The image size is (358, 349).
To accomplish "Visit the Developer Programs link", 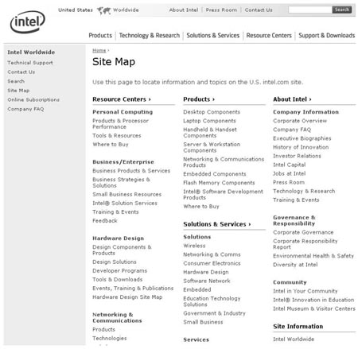I will click(x=119, y=271).
